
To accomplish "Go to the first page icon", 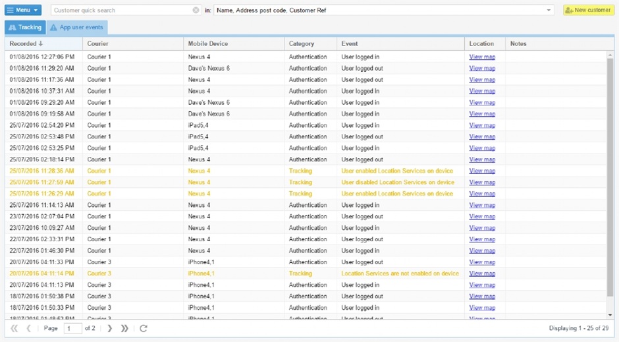I will 14,328.
